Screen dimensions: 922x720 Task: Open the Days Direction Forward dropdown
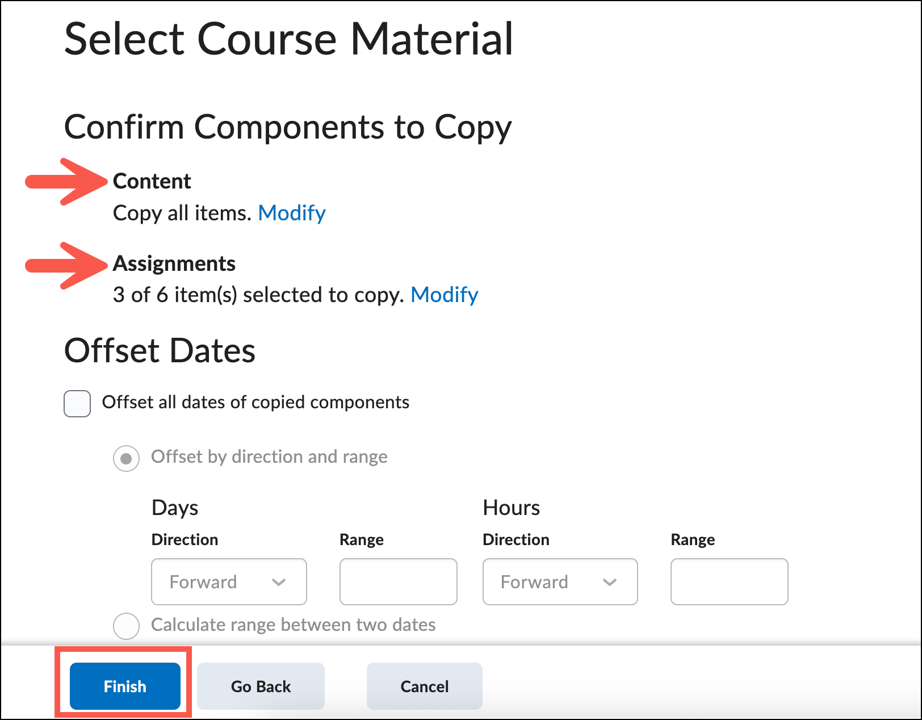[229, 582]
